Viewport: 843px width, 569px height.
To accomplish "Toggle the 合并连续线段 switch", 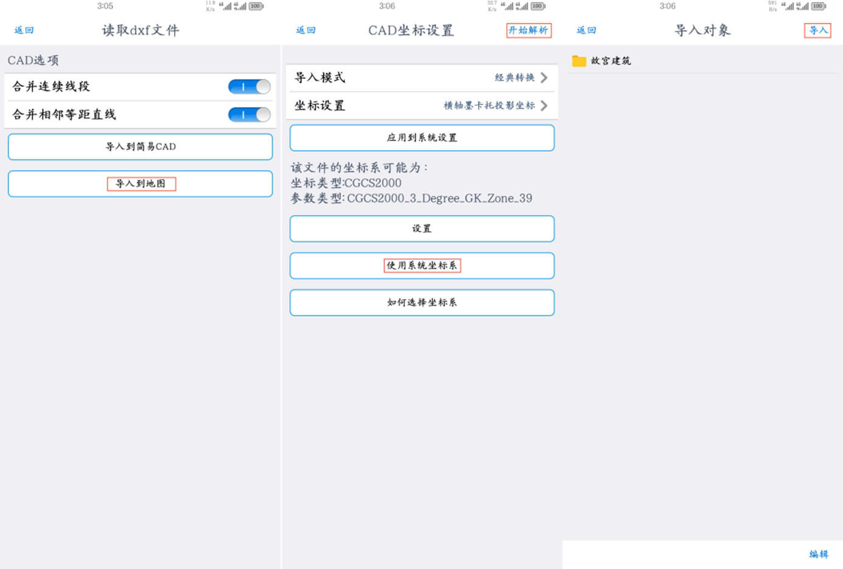I will [249, 87].
